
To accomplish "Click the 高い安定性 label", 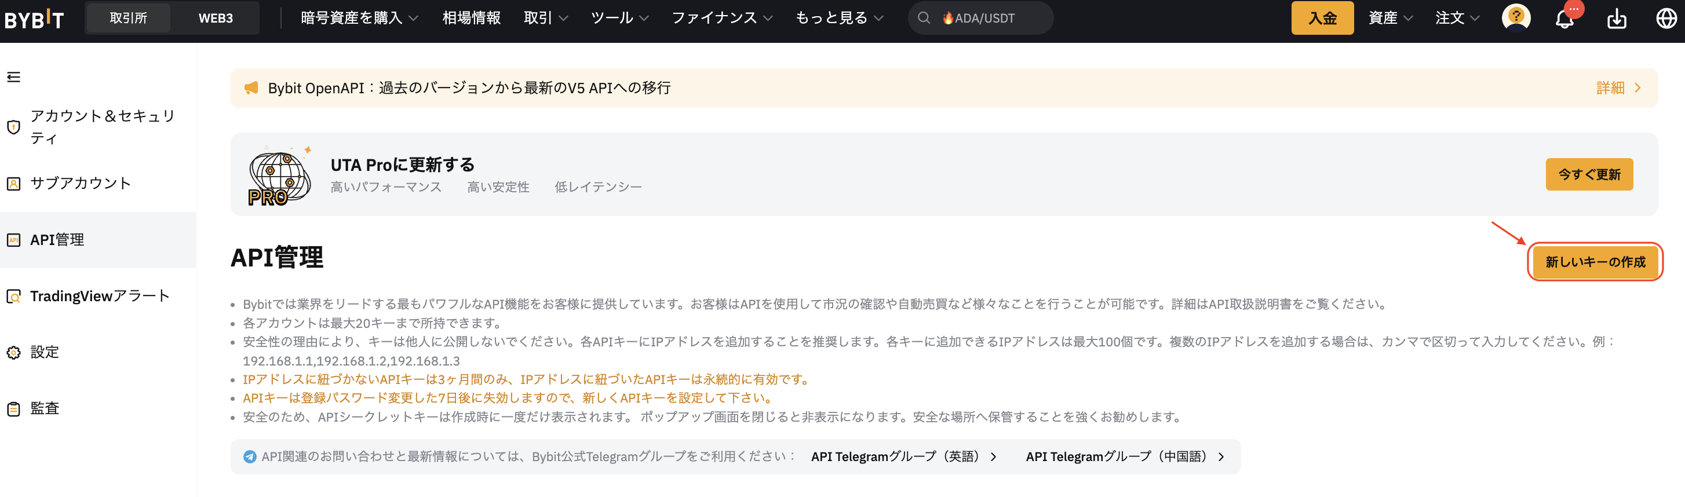I will tap(498, 187).
